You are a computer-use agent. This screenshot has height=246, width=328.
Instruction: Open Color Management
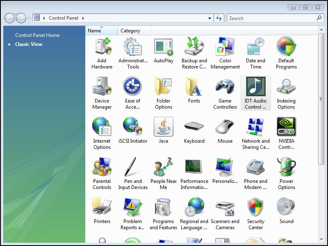(225, 54)
